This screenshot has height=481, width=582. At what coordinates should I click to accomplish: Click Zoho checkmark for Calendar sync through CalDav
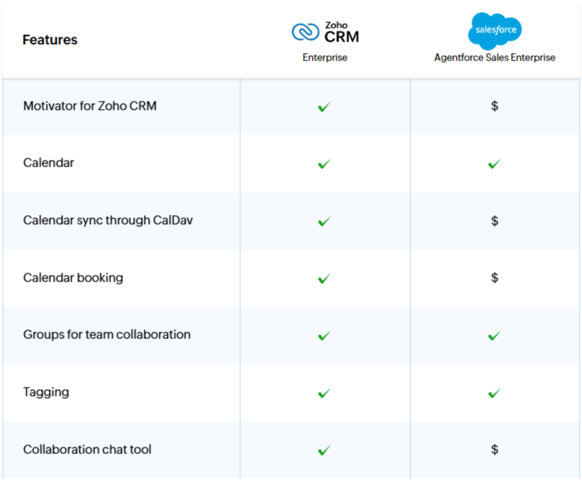[324, 221]
